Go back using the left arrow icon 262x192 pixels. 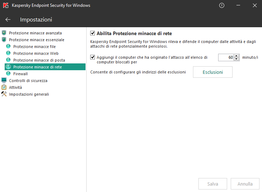(x=8, y=20)
